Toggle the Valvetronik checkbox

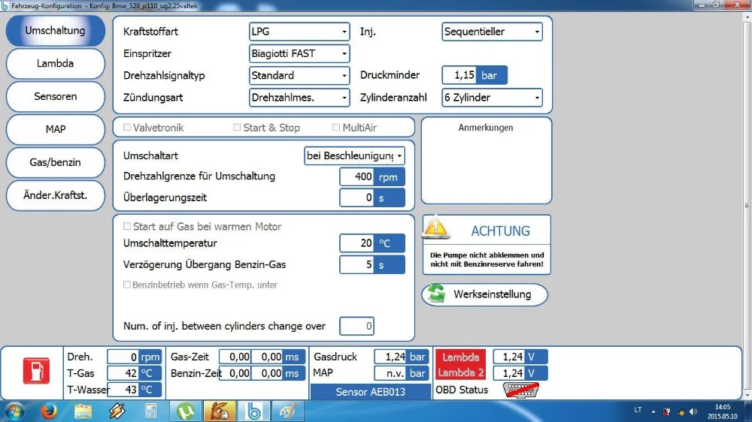click(127, 128)
